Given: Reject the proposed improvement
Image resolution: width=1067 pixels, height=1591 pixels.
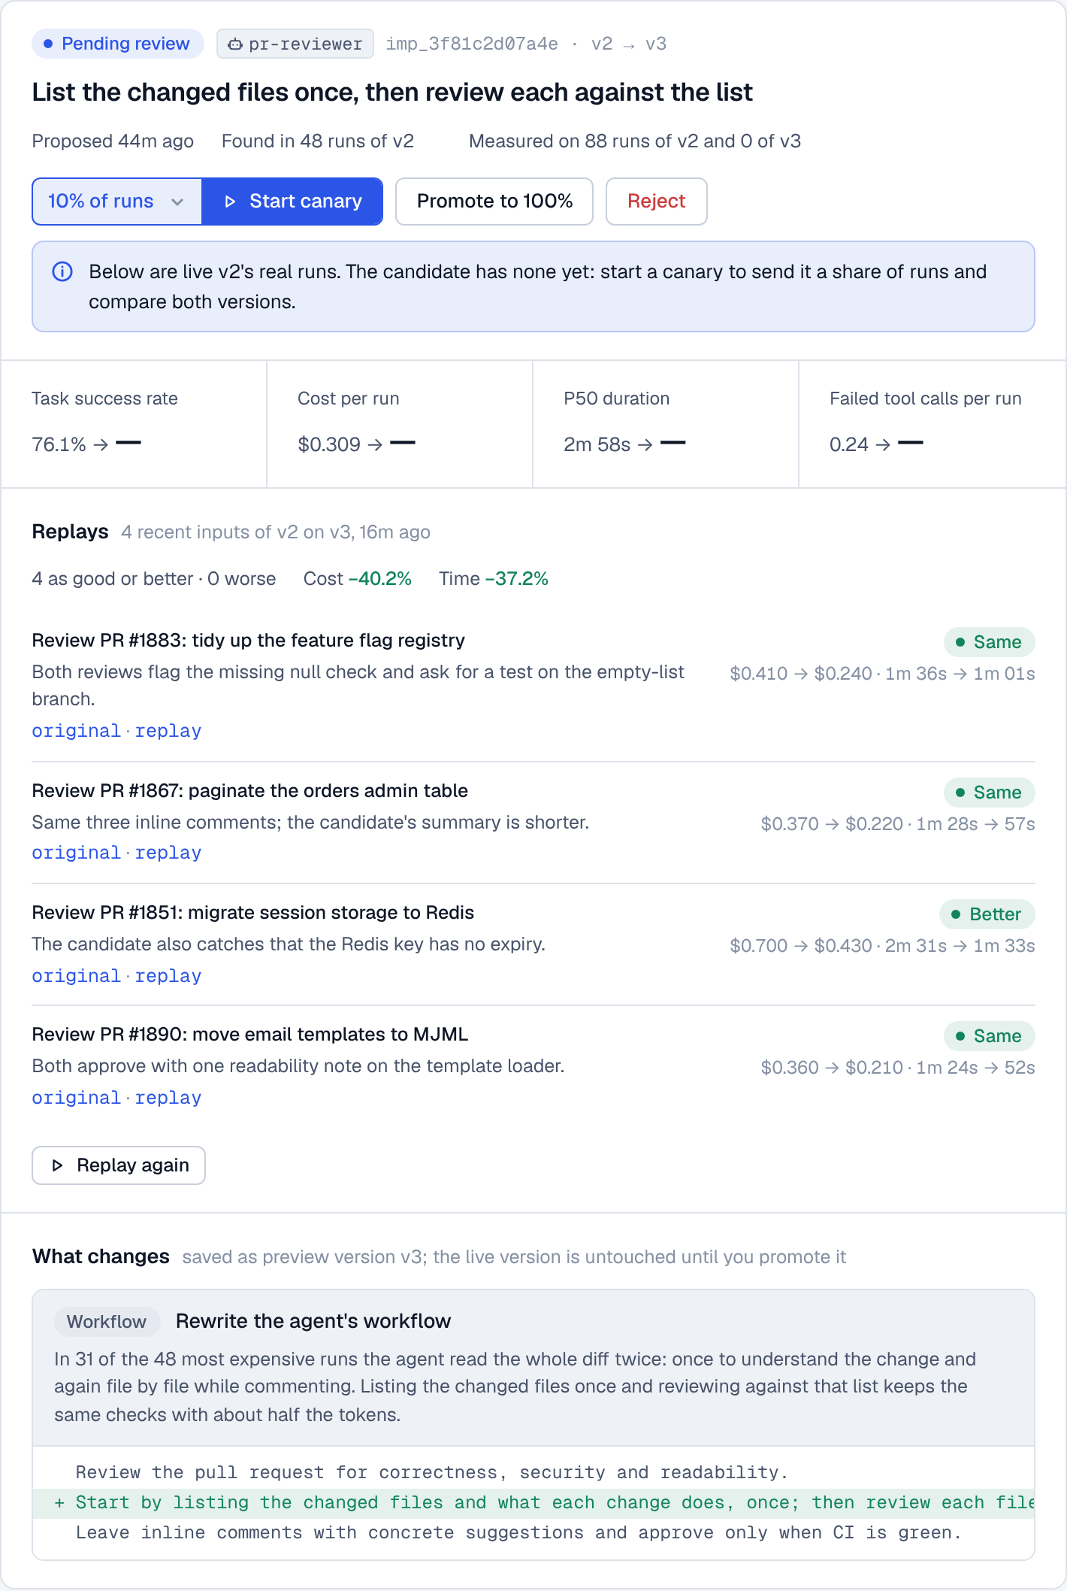Looking at the screenshot, I should pos(656,202).
